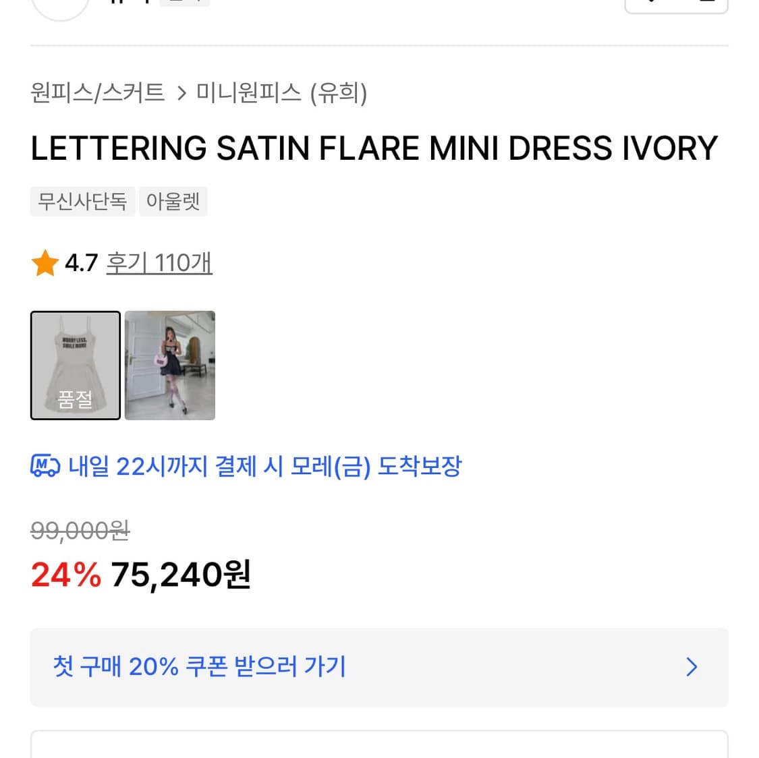Tap the 아울렛 tag

[x=173, y=201]
